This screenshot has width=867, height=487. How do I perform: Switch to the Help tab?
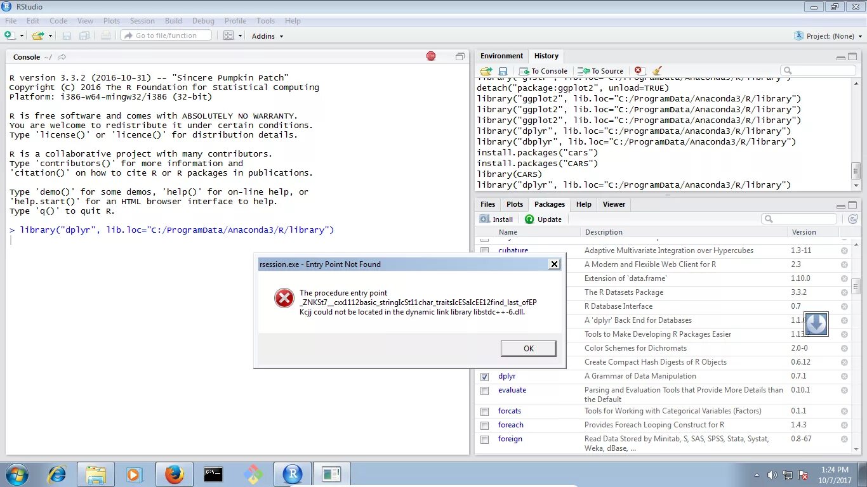pos(584,204)
